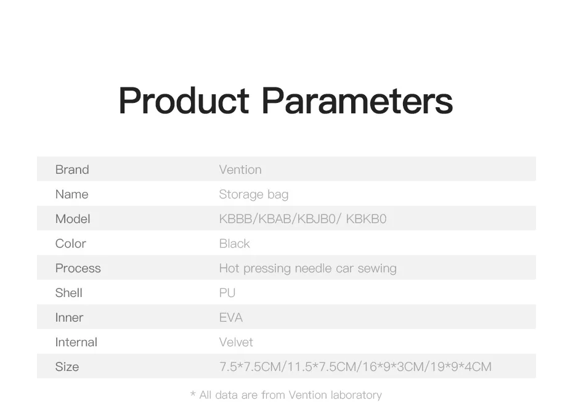Click the Storage bag value
573x419 pixels.
pos(254,195)
